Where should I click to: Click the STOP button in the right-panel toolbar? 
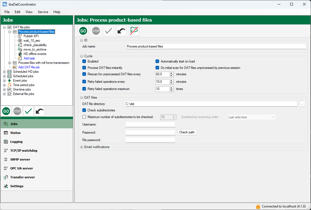pos(96,31)
